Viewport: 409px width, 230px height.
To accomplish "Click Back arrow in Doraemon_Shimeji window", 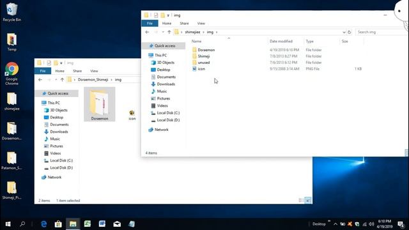I will click(x=40, y=80).
